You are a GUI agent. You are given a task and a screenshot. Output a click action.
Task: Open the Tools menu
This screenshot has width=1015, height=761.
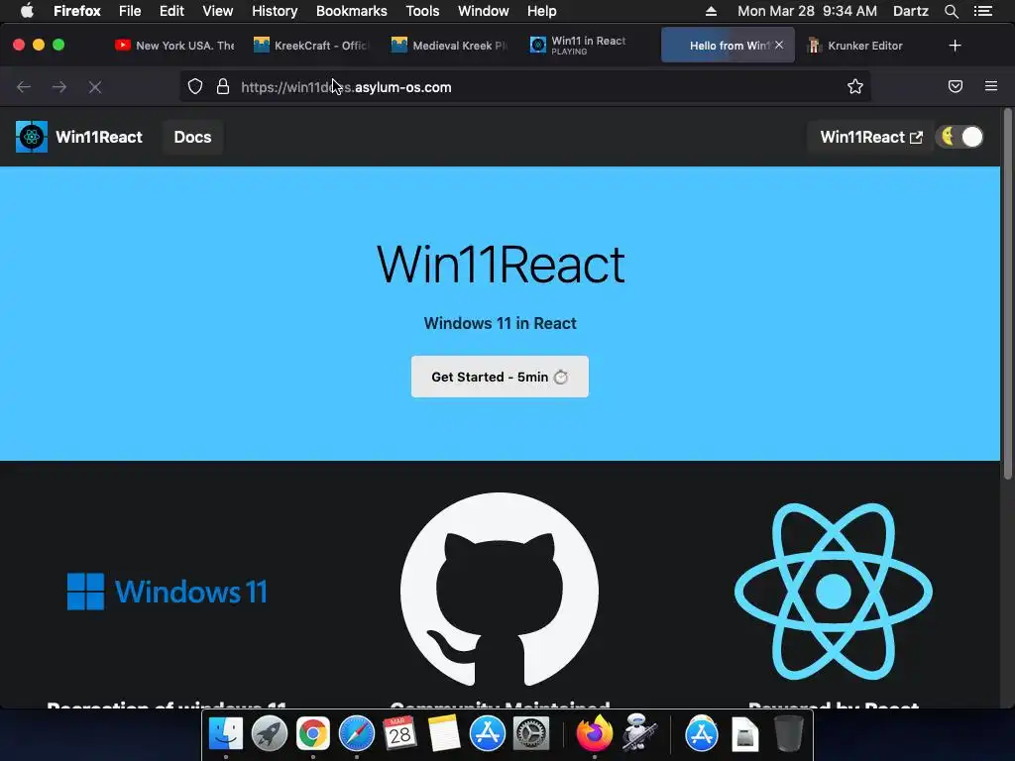pyautogui.click(x=422, y=11)
